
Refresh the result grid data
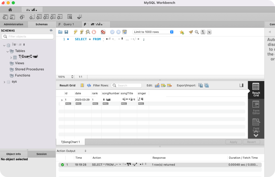[89, 85]
